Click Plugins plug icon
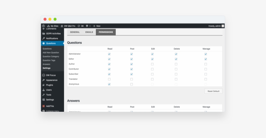This screenshot has width=266, height=138. [43, 85]
